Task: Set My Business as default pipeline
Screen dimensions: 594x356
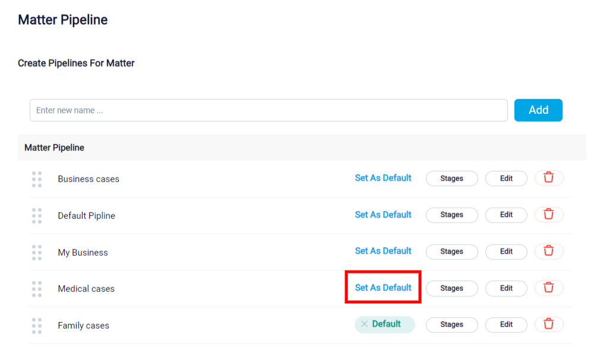Action: click(383, 251)
